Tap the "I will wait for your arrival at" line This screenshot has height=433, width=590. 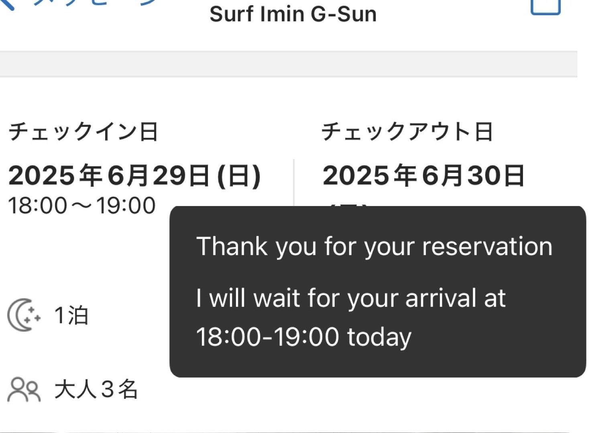click(x=350, y=298)
